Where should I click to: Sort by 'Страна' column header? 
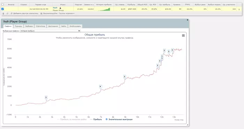pos(23,5)
